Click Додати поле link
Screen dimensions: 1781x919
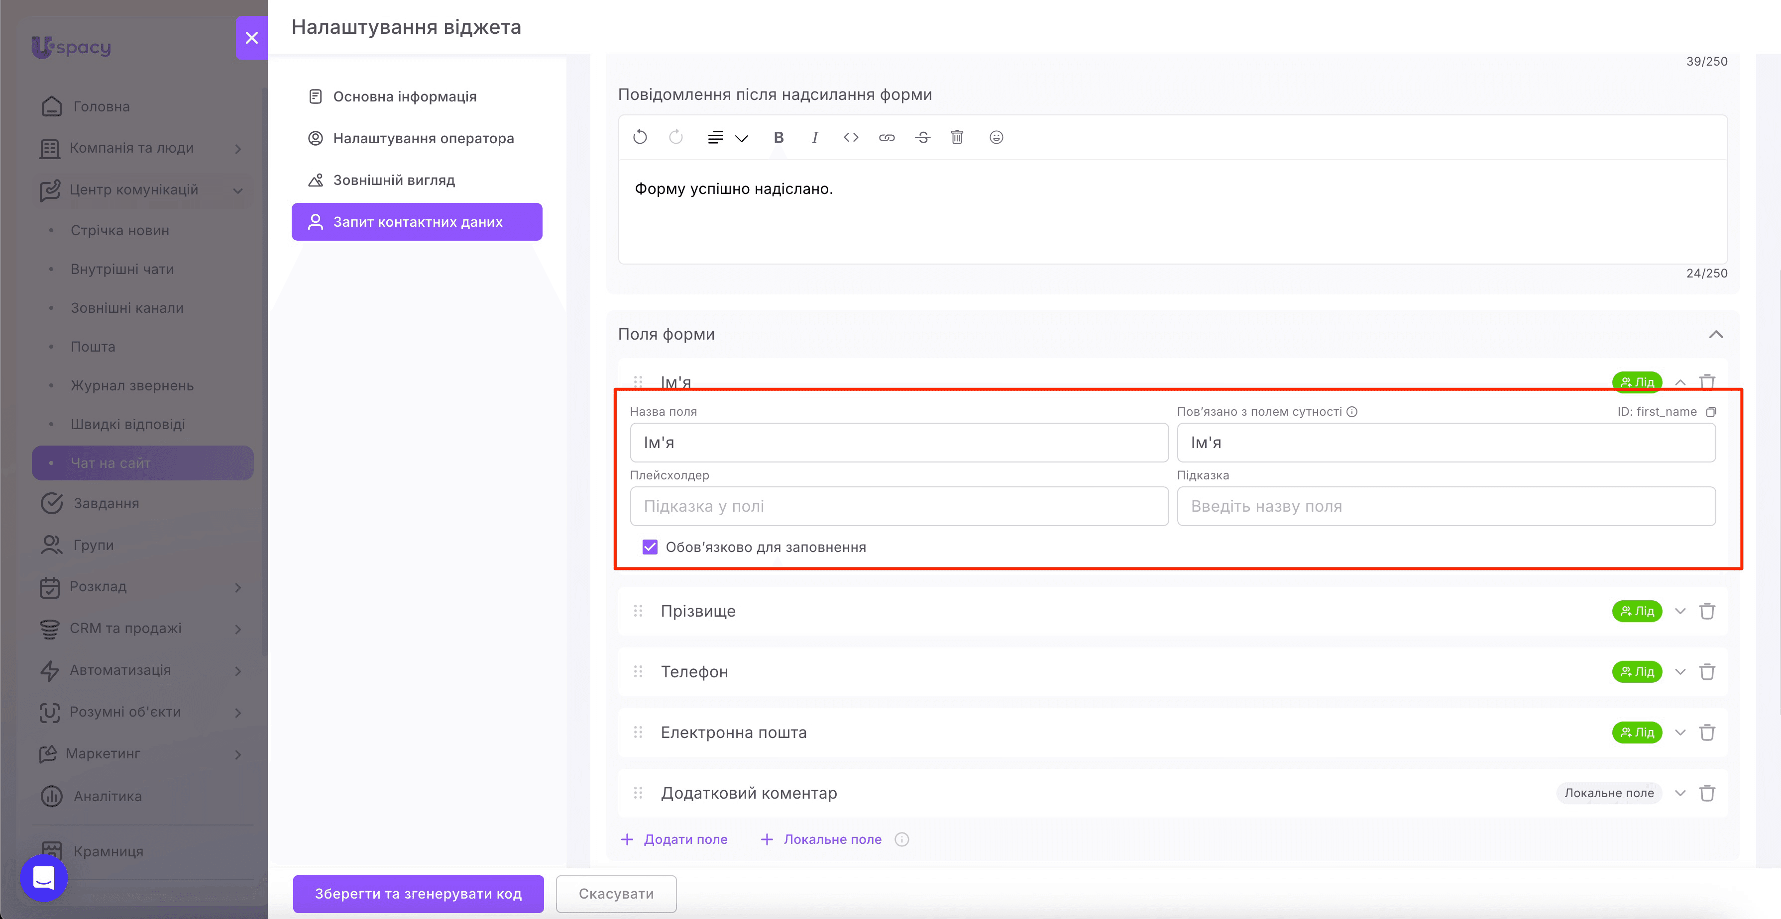674,839
